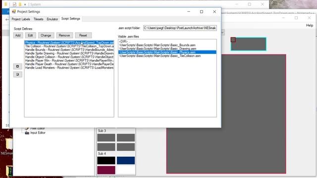Select Basic_TileCollision.asm in visible asm files
Image resolution: width=317 pixels, height=178 pixels.
(167, 56)
